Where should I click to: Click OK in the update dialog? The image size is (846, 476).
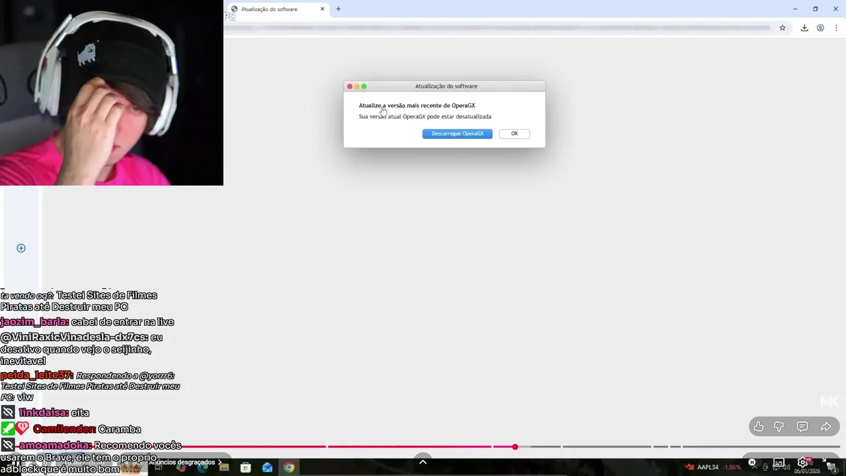coord(514,134)
